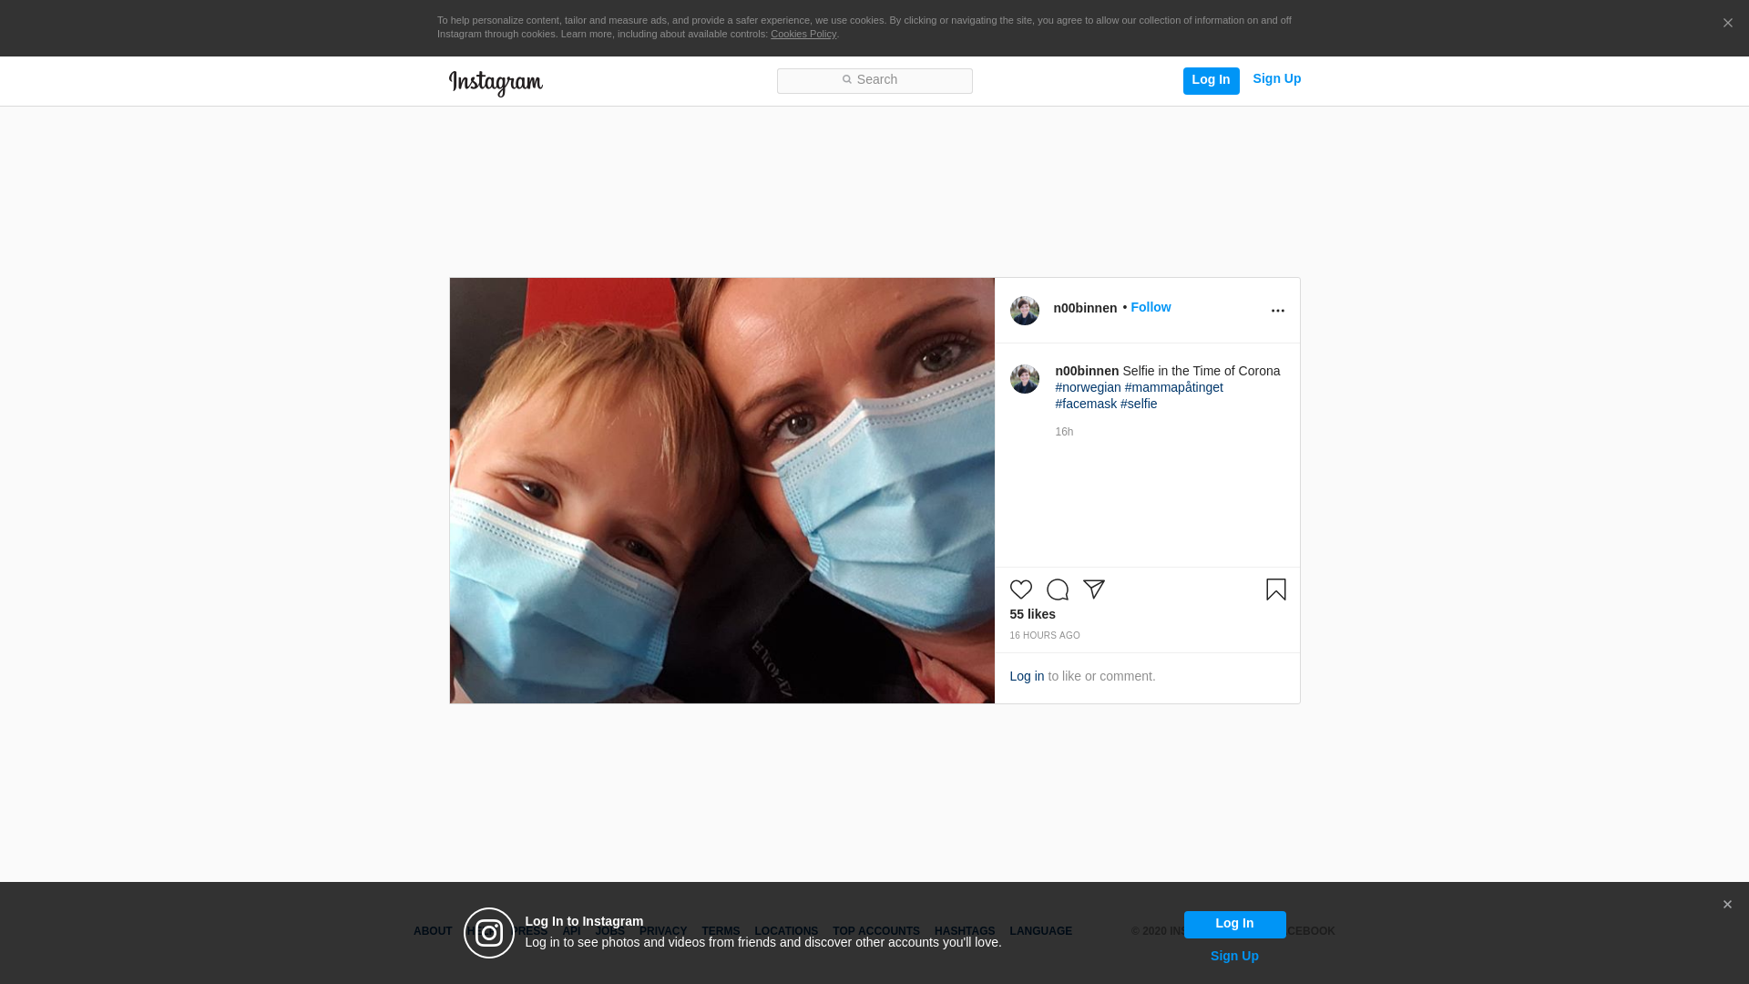Open the #norwegian hashtag
The width and height of the screenshot is (1749, 984).
click(1088, 387)
